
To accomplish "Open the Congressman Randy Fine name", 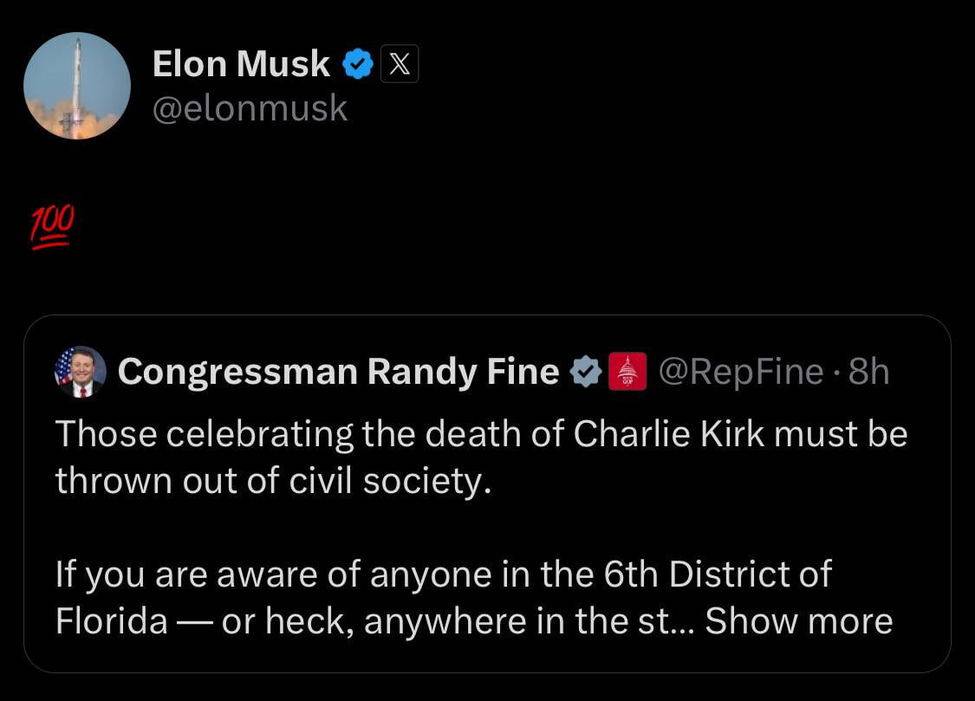I will (x=338, y=372).
